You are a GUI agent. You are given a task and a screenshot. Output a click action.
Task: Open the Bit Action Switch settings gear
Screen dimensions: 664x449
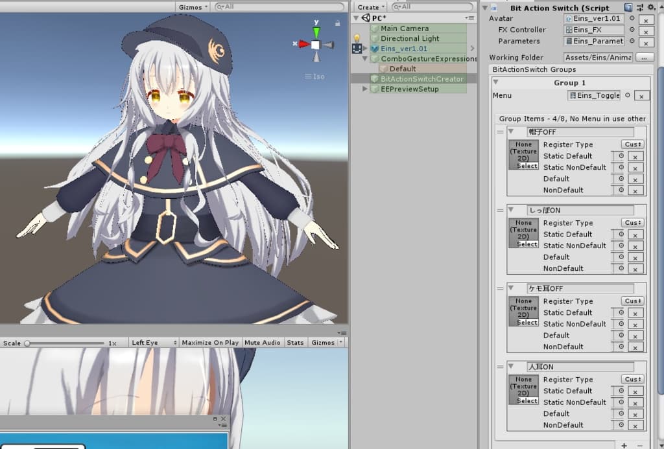(x=650, y=7)
